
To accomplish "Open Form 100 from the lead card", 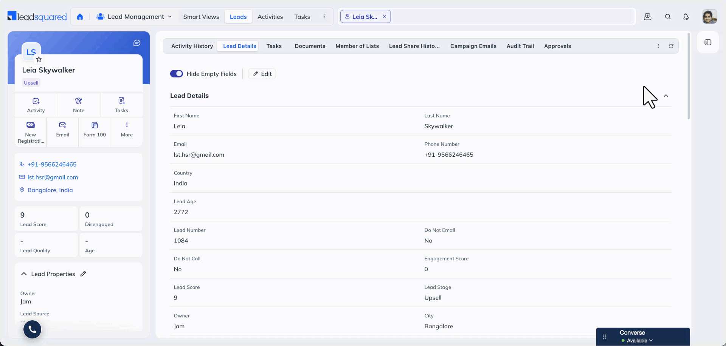I will (95, 132).
